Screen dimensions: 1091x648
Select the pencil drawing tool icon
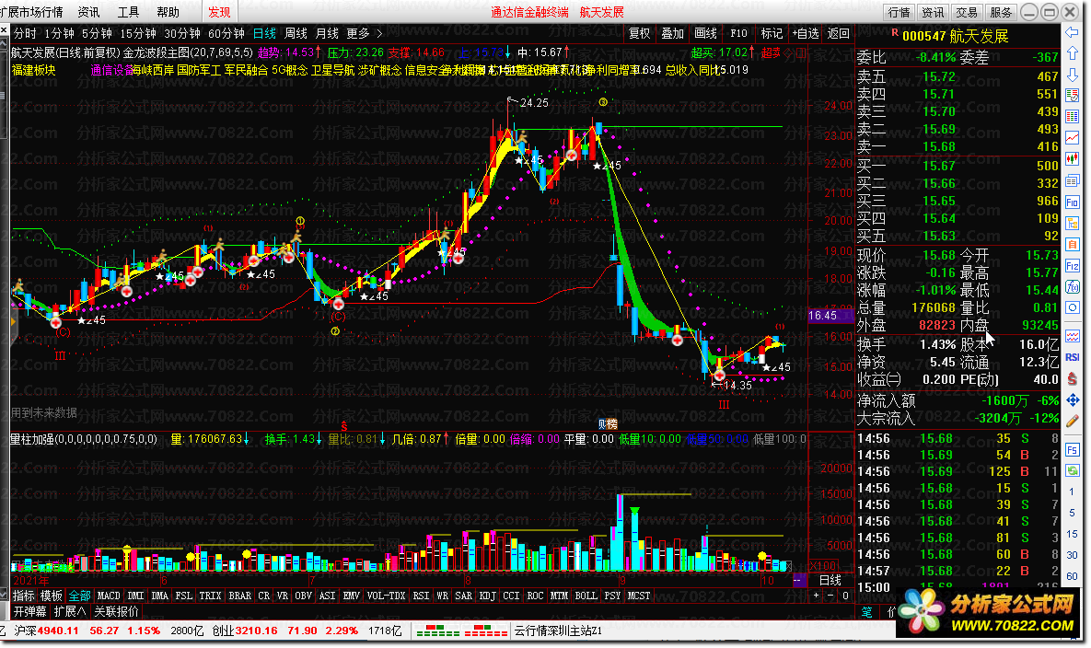[x=1073, y=421]
